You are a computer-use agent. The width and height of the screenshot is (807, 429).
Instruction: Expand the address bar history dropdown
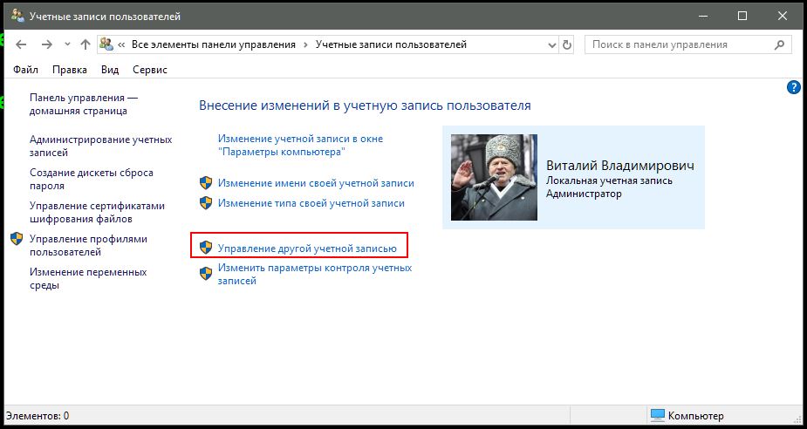(x=552, y=44)
